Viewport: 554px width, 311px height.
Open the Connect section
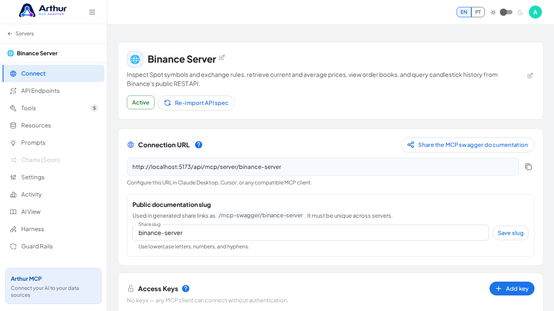pos(53,73)
